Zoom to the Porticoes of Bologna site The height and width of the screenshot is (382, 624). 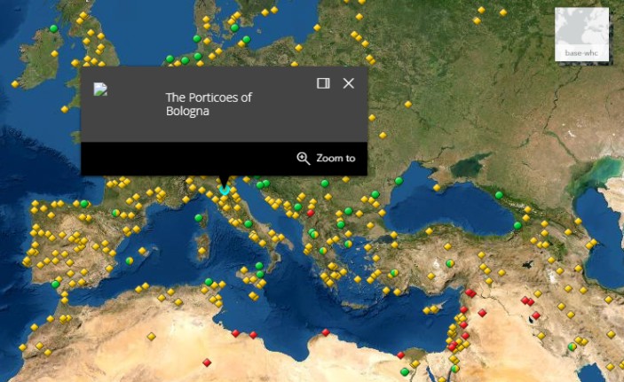click(326, 158)
